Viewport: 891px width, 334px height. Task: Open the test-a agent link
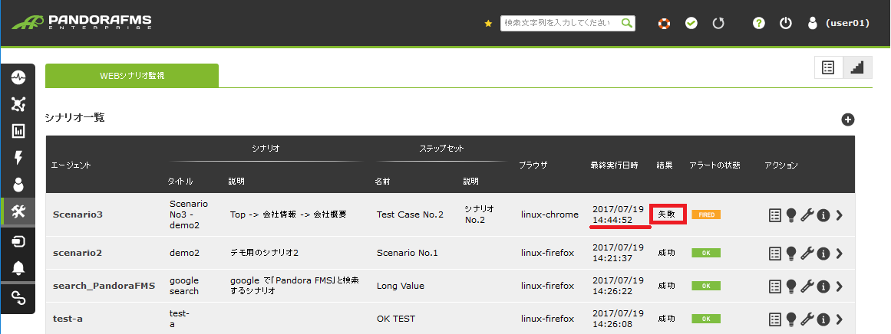coord(68,319)
